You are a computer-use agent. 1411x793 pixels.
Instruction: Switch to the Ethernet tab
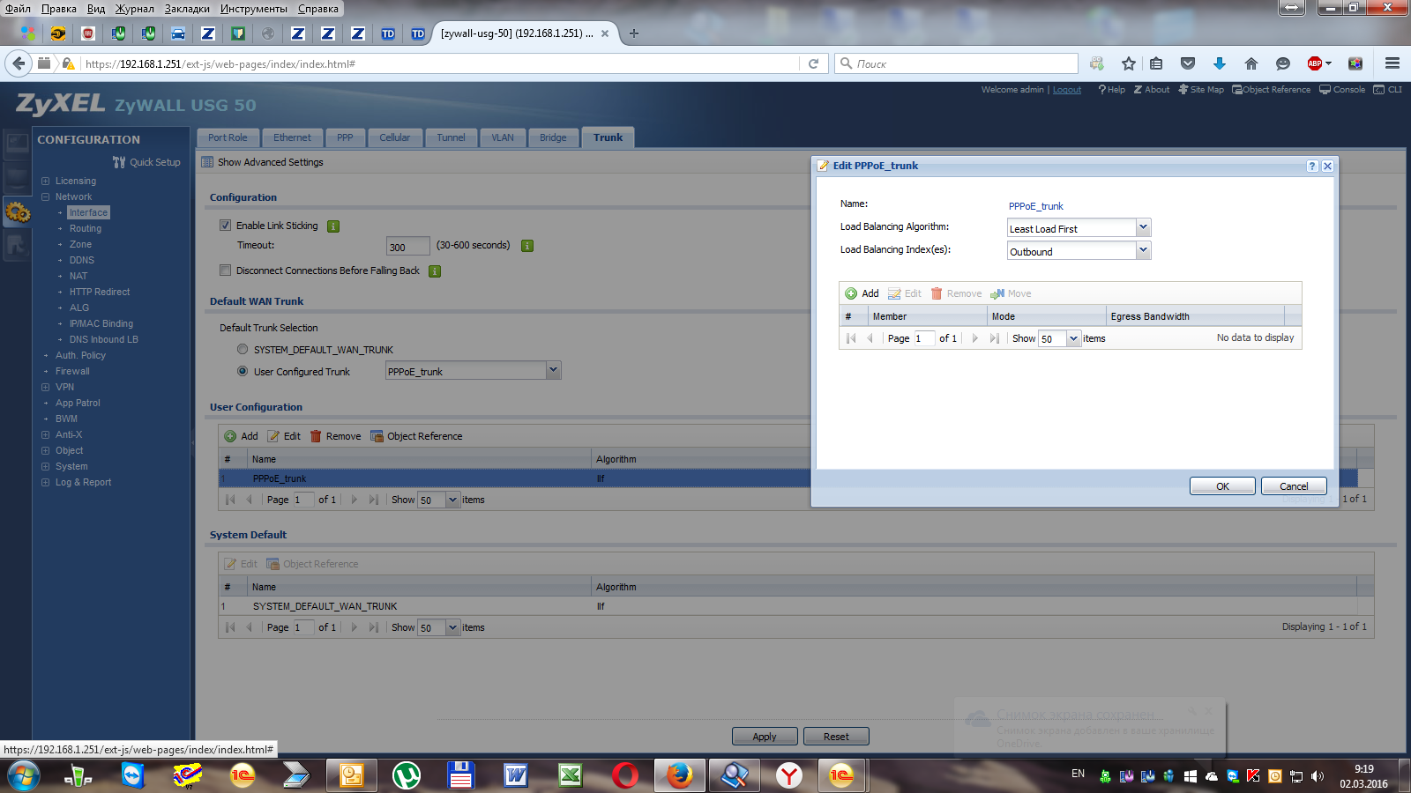pyautogui.click(x=292, y=137)
